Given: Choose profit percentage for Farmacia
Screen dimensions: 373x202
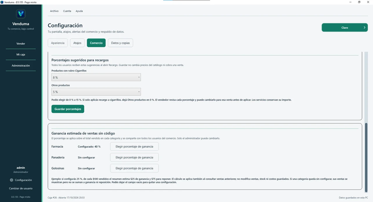Looking at the screenshot, I should click(134, 147).
